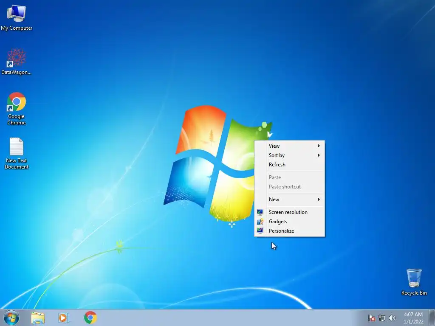This screenshot has width=435, height=326.
Task: Open the network status tray icon
Action: coord(382,318)
